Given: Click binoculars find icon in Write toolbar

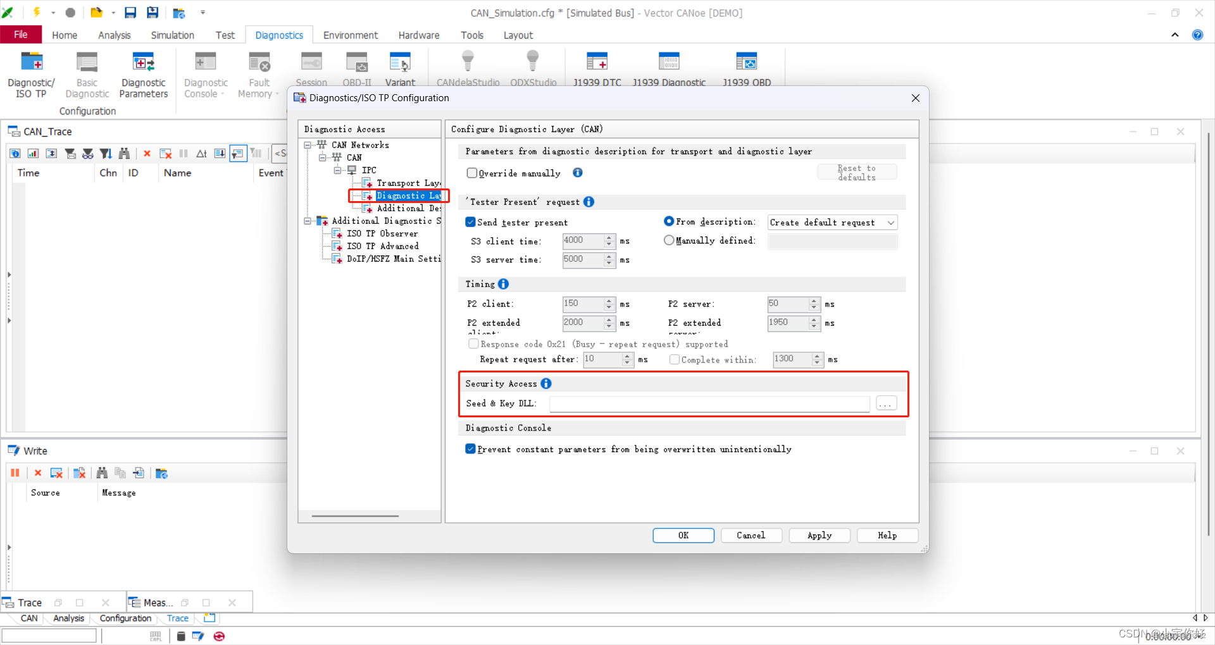Looking at the screenshot, I should click(x=102, y=473).
